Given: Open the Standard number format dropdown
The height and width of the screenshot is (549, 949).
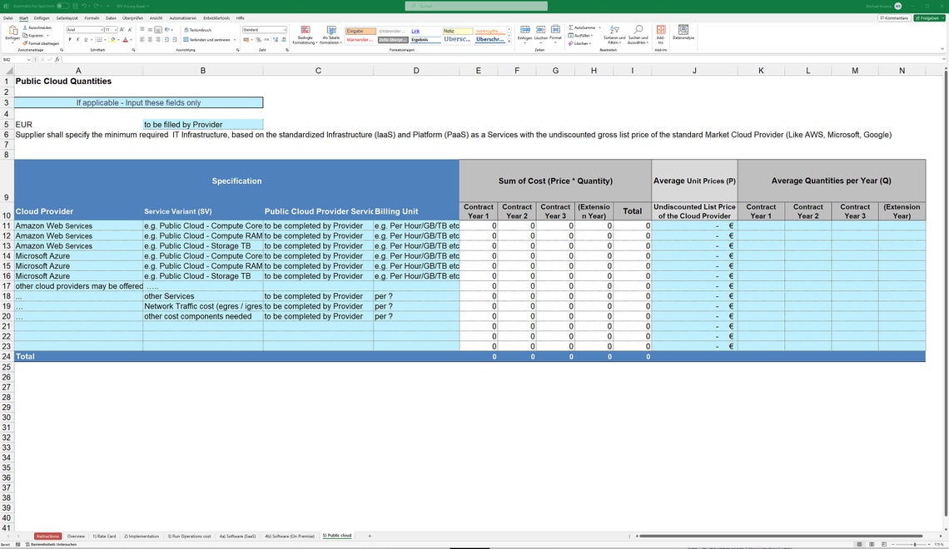Looking at the screenshot, I should [284, 30].
